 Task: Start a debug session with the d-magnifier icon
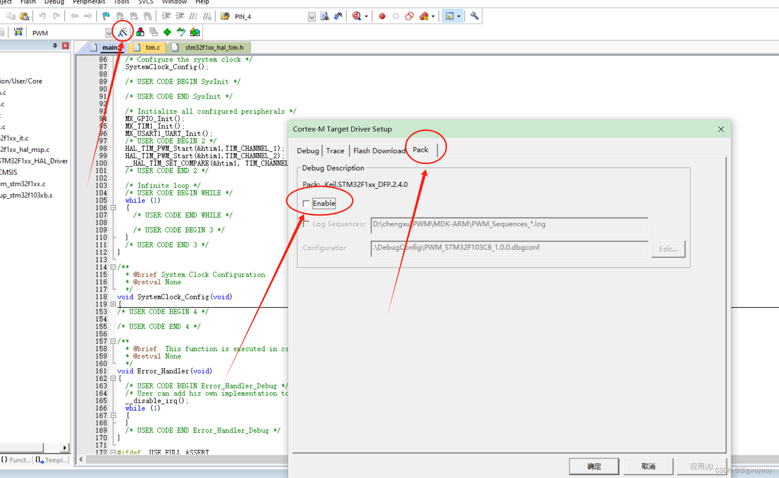[356, 16]
